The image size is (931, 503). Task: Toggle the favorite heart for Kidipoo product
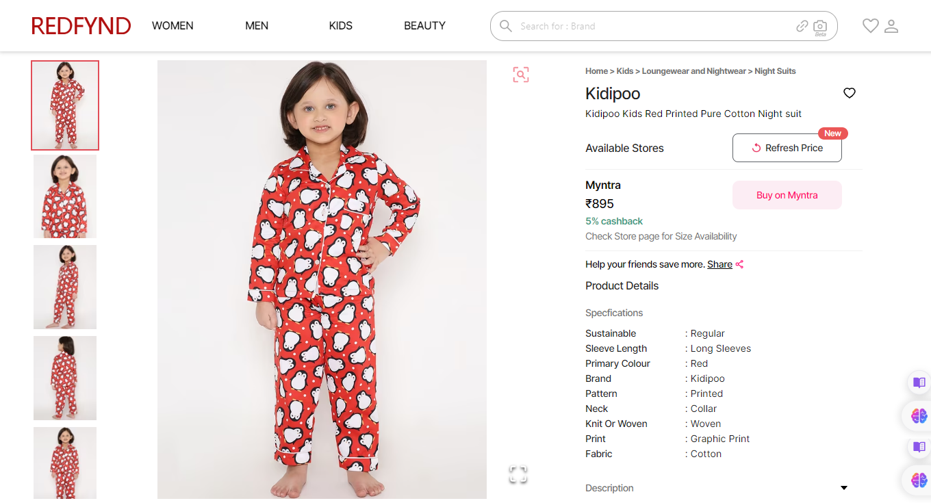(x=850, y=93)
